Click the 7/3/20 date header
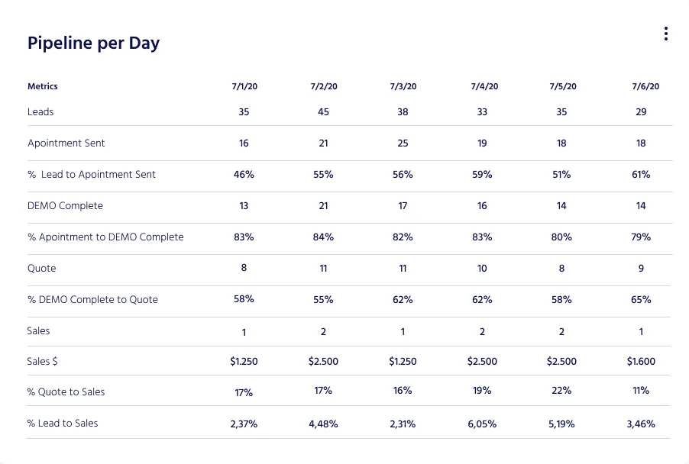 coord(403,86)
